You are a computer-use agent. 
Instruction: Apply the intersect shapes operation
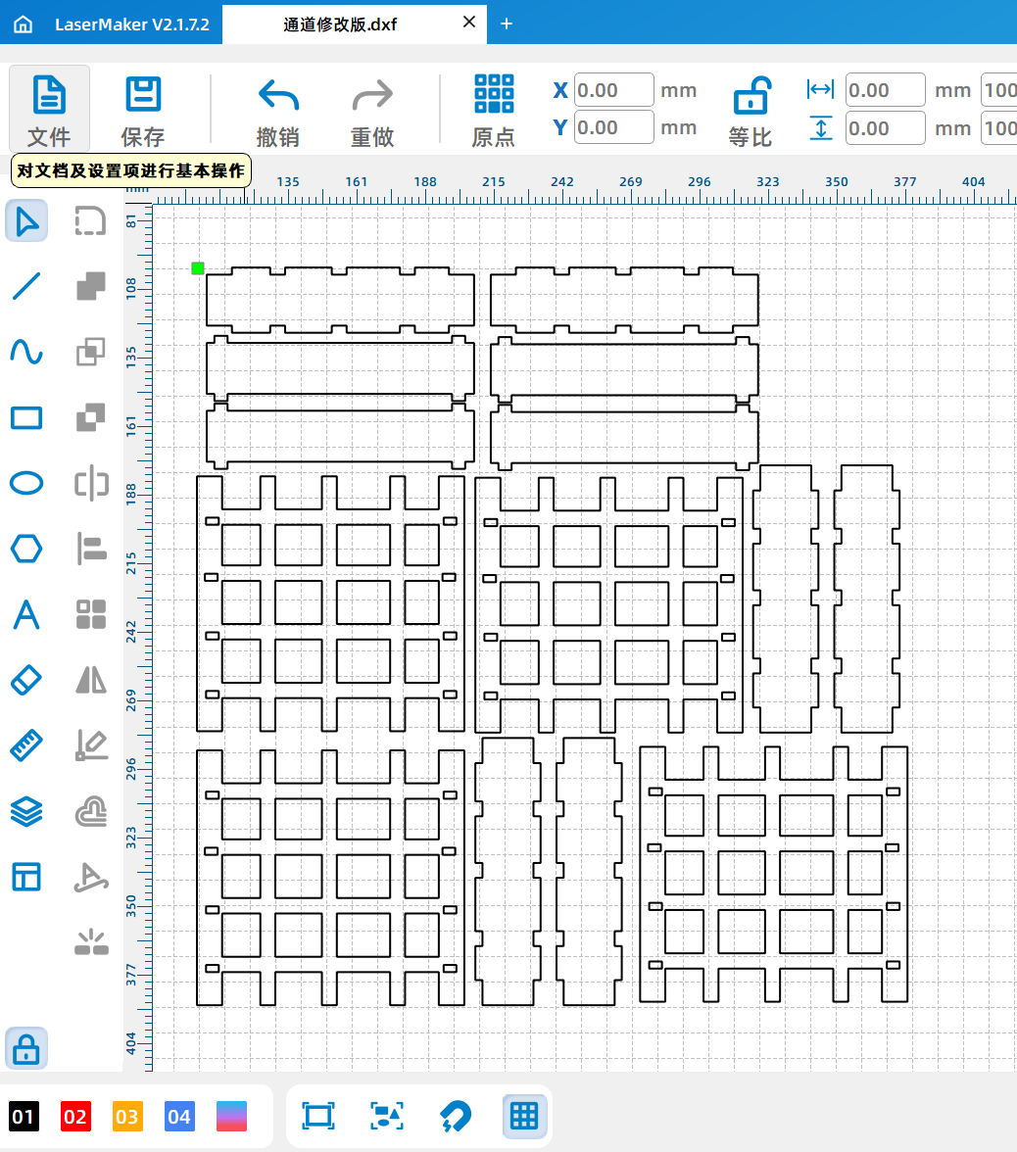click(91, 352)
